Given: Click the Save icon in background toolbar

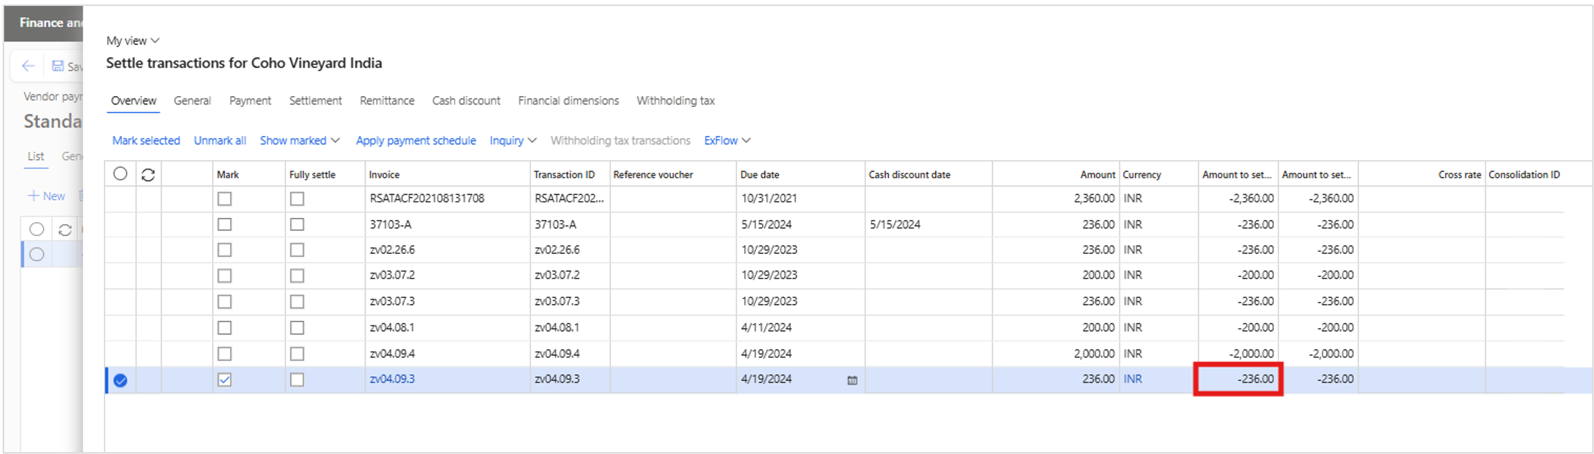Looking at the screenshot, I should coord(58,66).
